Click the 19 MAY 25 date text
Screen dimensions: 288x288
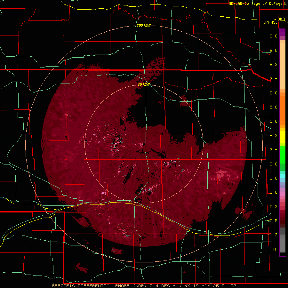(x=206, y=286)
